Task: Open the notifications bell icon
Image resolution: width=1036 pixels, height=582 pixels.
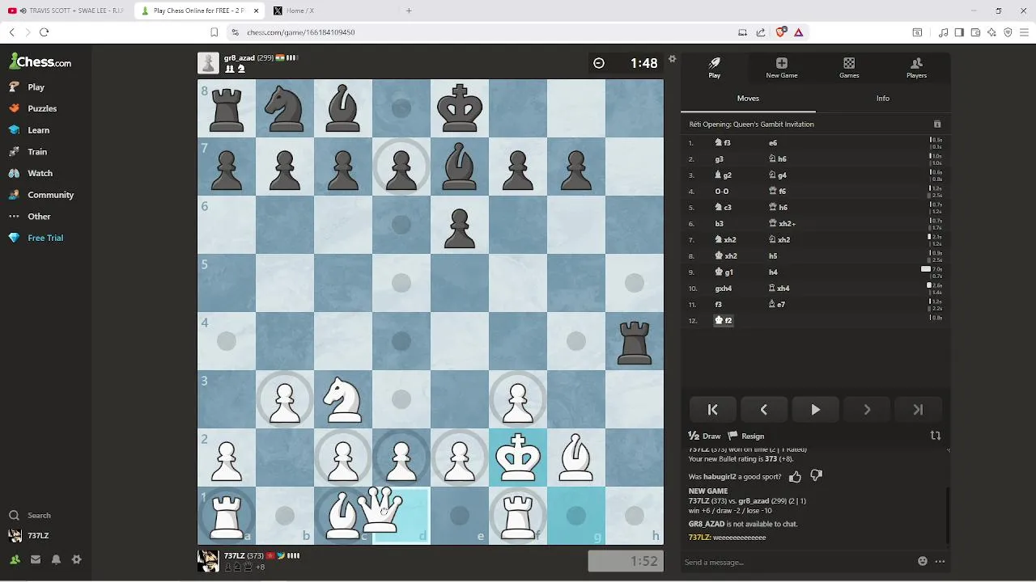Action: click(x=56, y=559)
